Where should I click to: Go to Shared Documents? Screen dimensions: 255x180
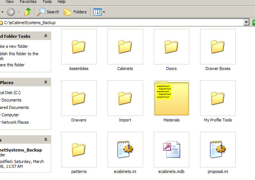coord(14,107)
